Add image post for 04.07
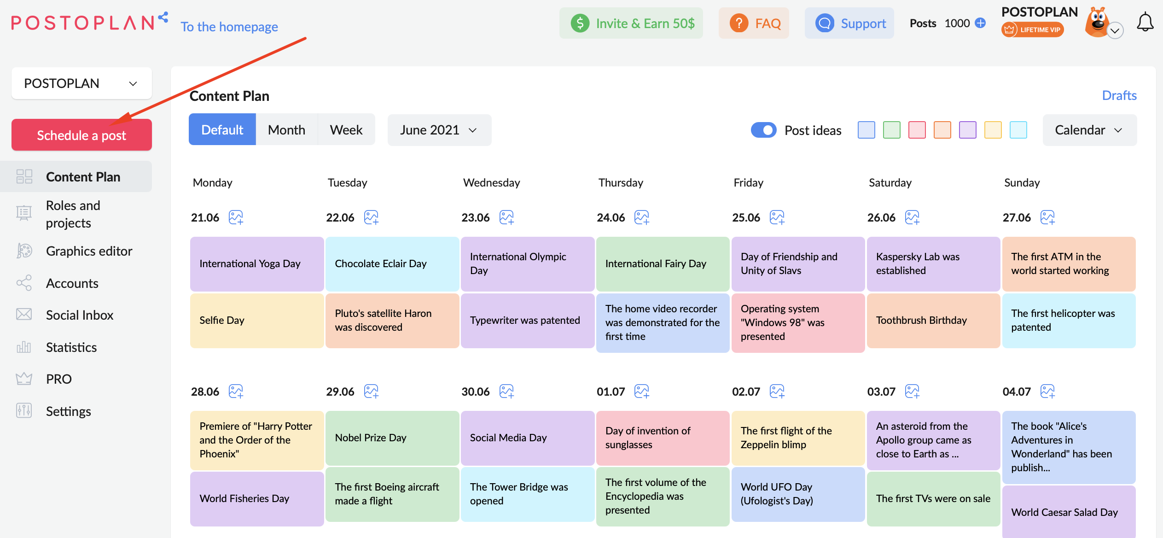This screenshot has height=538, width=1163. pos(1047,392)
